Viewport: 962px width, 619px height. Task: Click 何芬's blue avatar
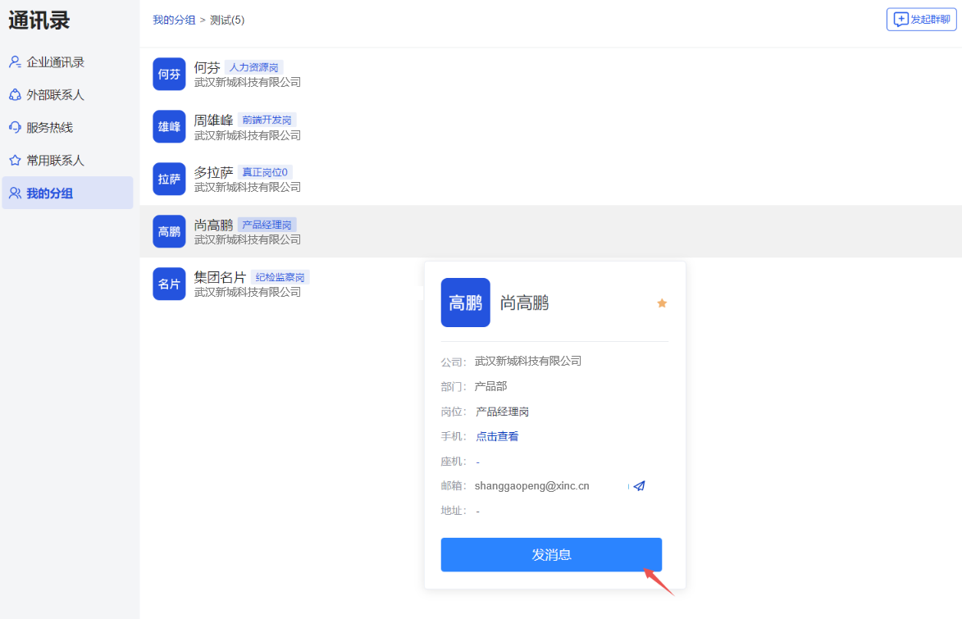[168, 74]
